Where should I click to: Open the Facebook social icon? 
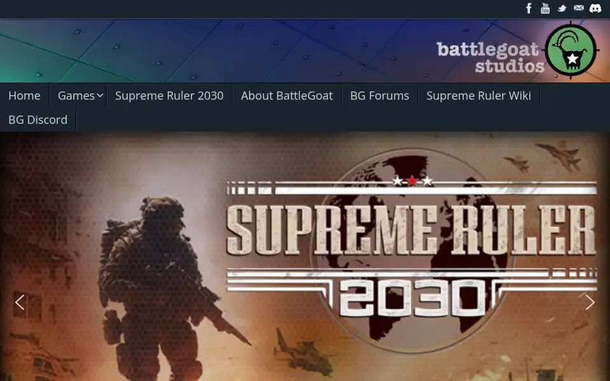529,8
